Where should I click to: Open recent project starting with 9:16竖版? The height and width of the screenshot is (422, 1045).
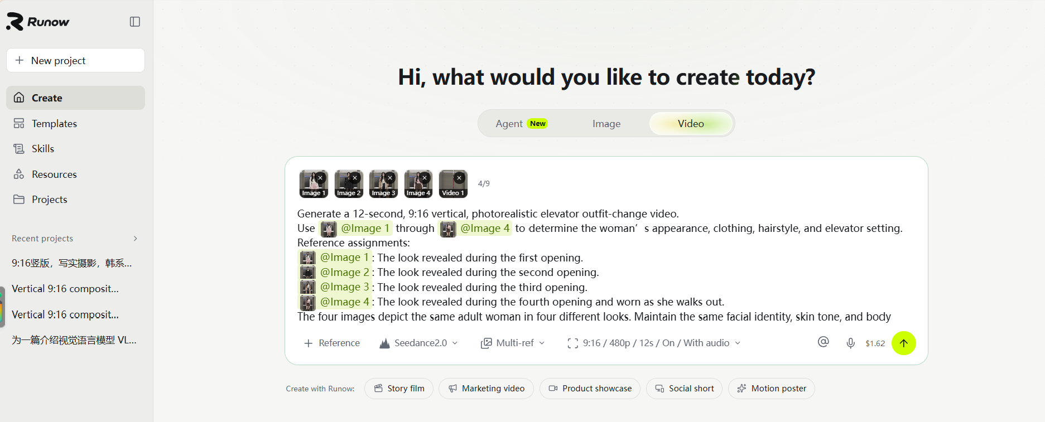[x=72, y=263]
